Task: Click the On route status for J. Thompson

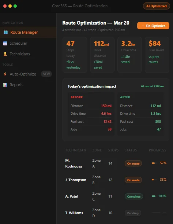Action: 133,180
